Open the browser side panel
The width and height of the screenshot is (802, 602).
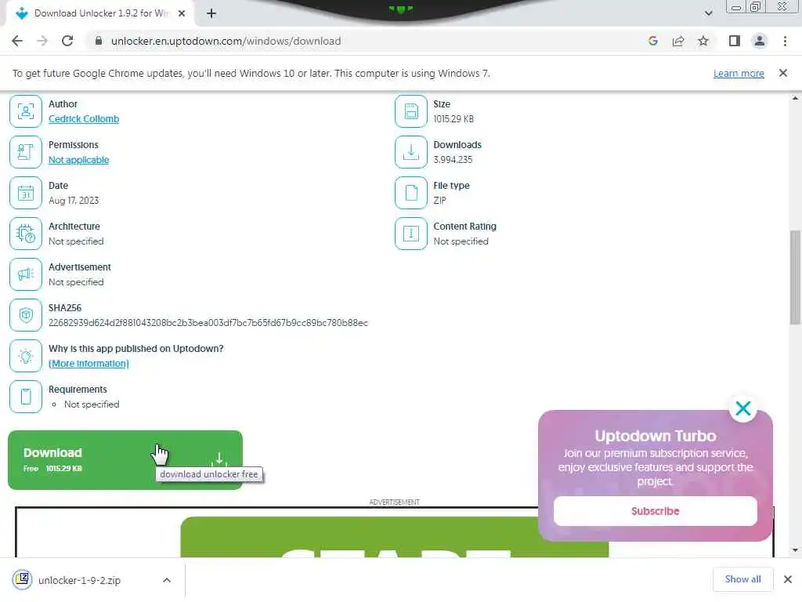click(735, 41)
